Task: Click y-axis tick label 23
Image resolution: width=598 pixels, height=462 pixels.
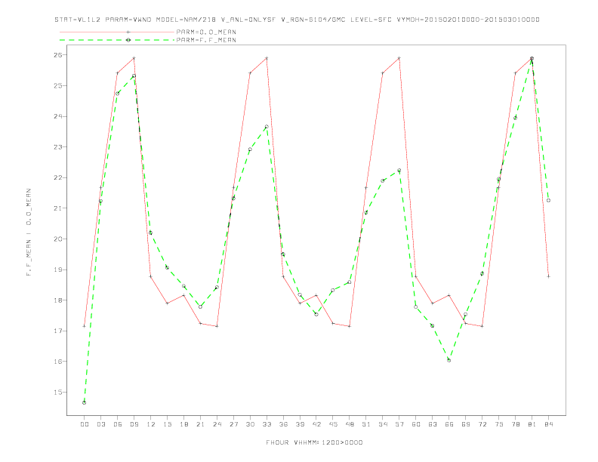Action: [58, 146]
